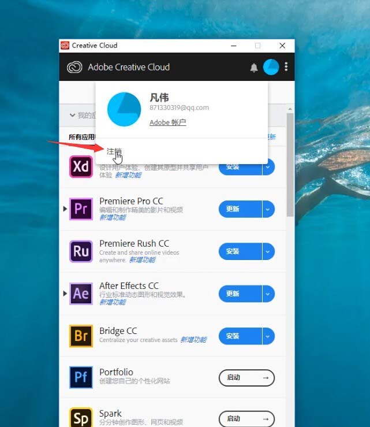The image size is (370, 427).
Task: Click the user name 凡伟
Action: coord(159,98)
